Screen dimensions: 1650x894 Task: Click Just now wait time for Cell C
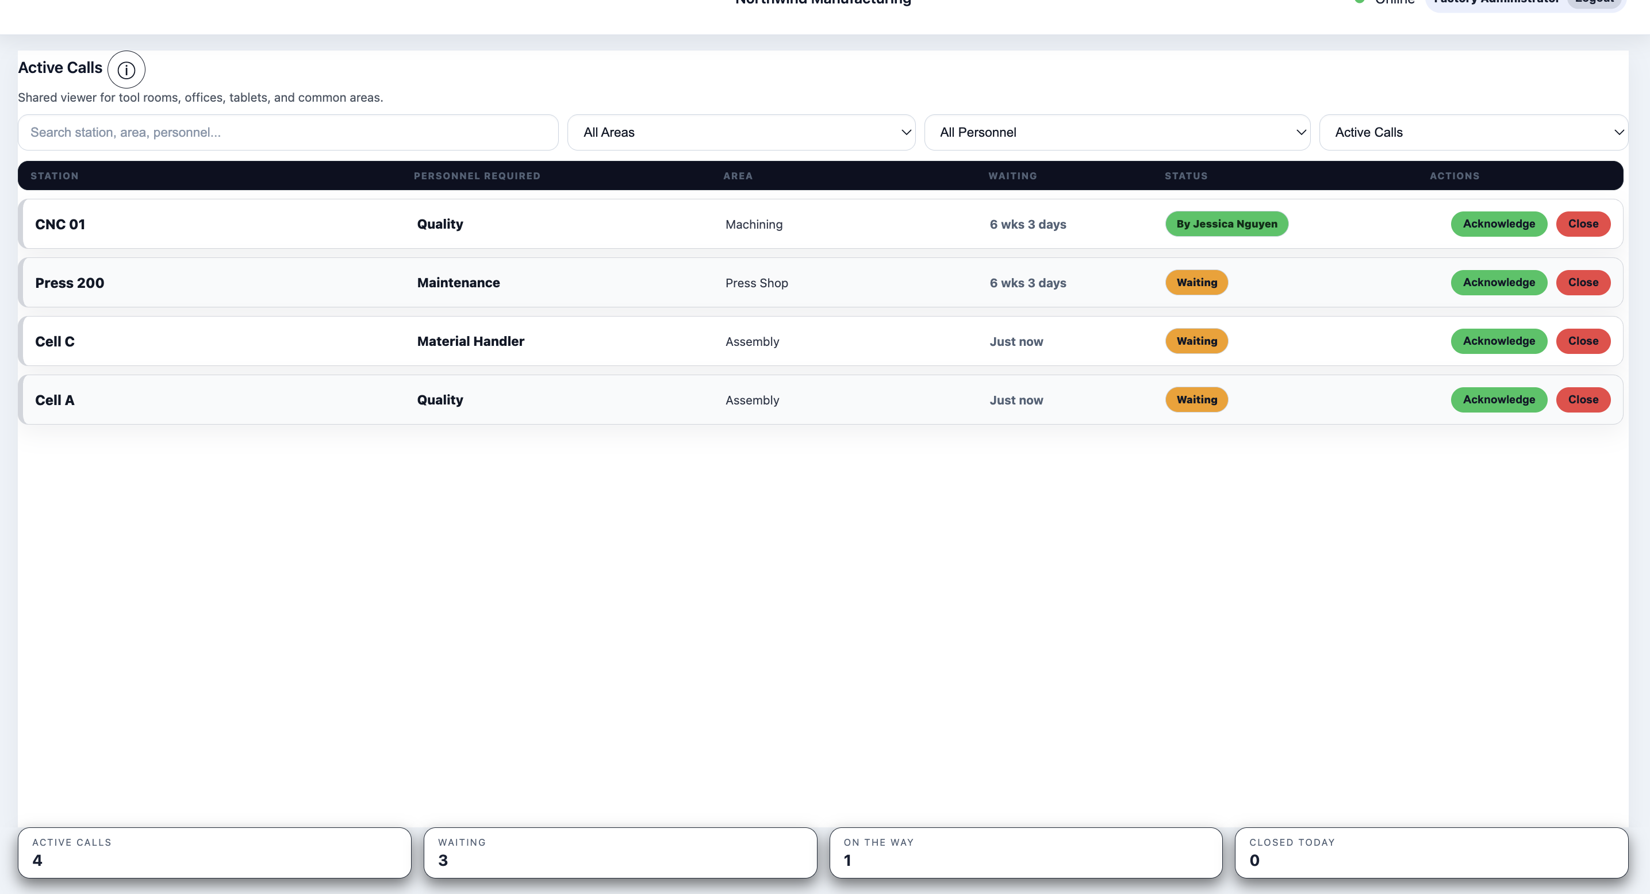1016,342
